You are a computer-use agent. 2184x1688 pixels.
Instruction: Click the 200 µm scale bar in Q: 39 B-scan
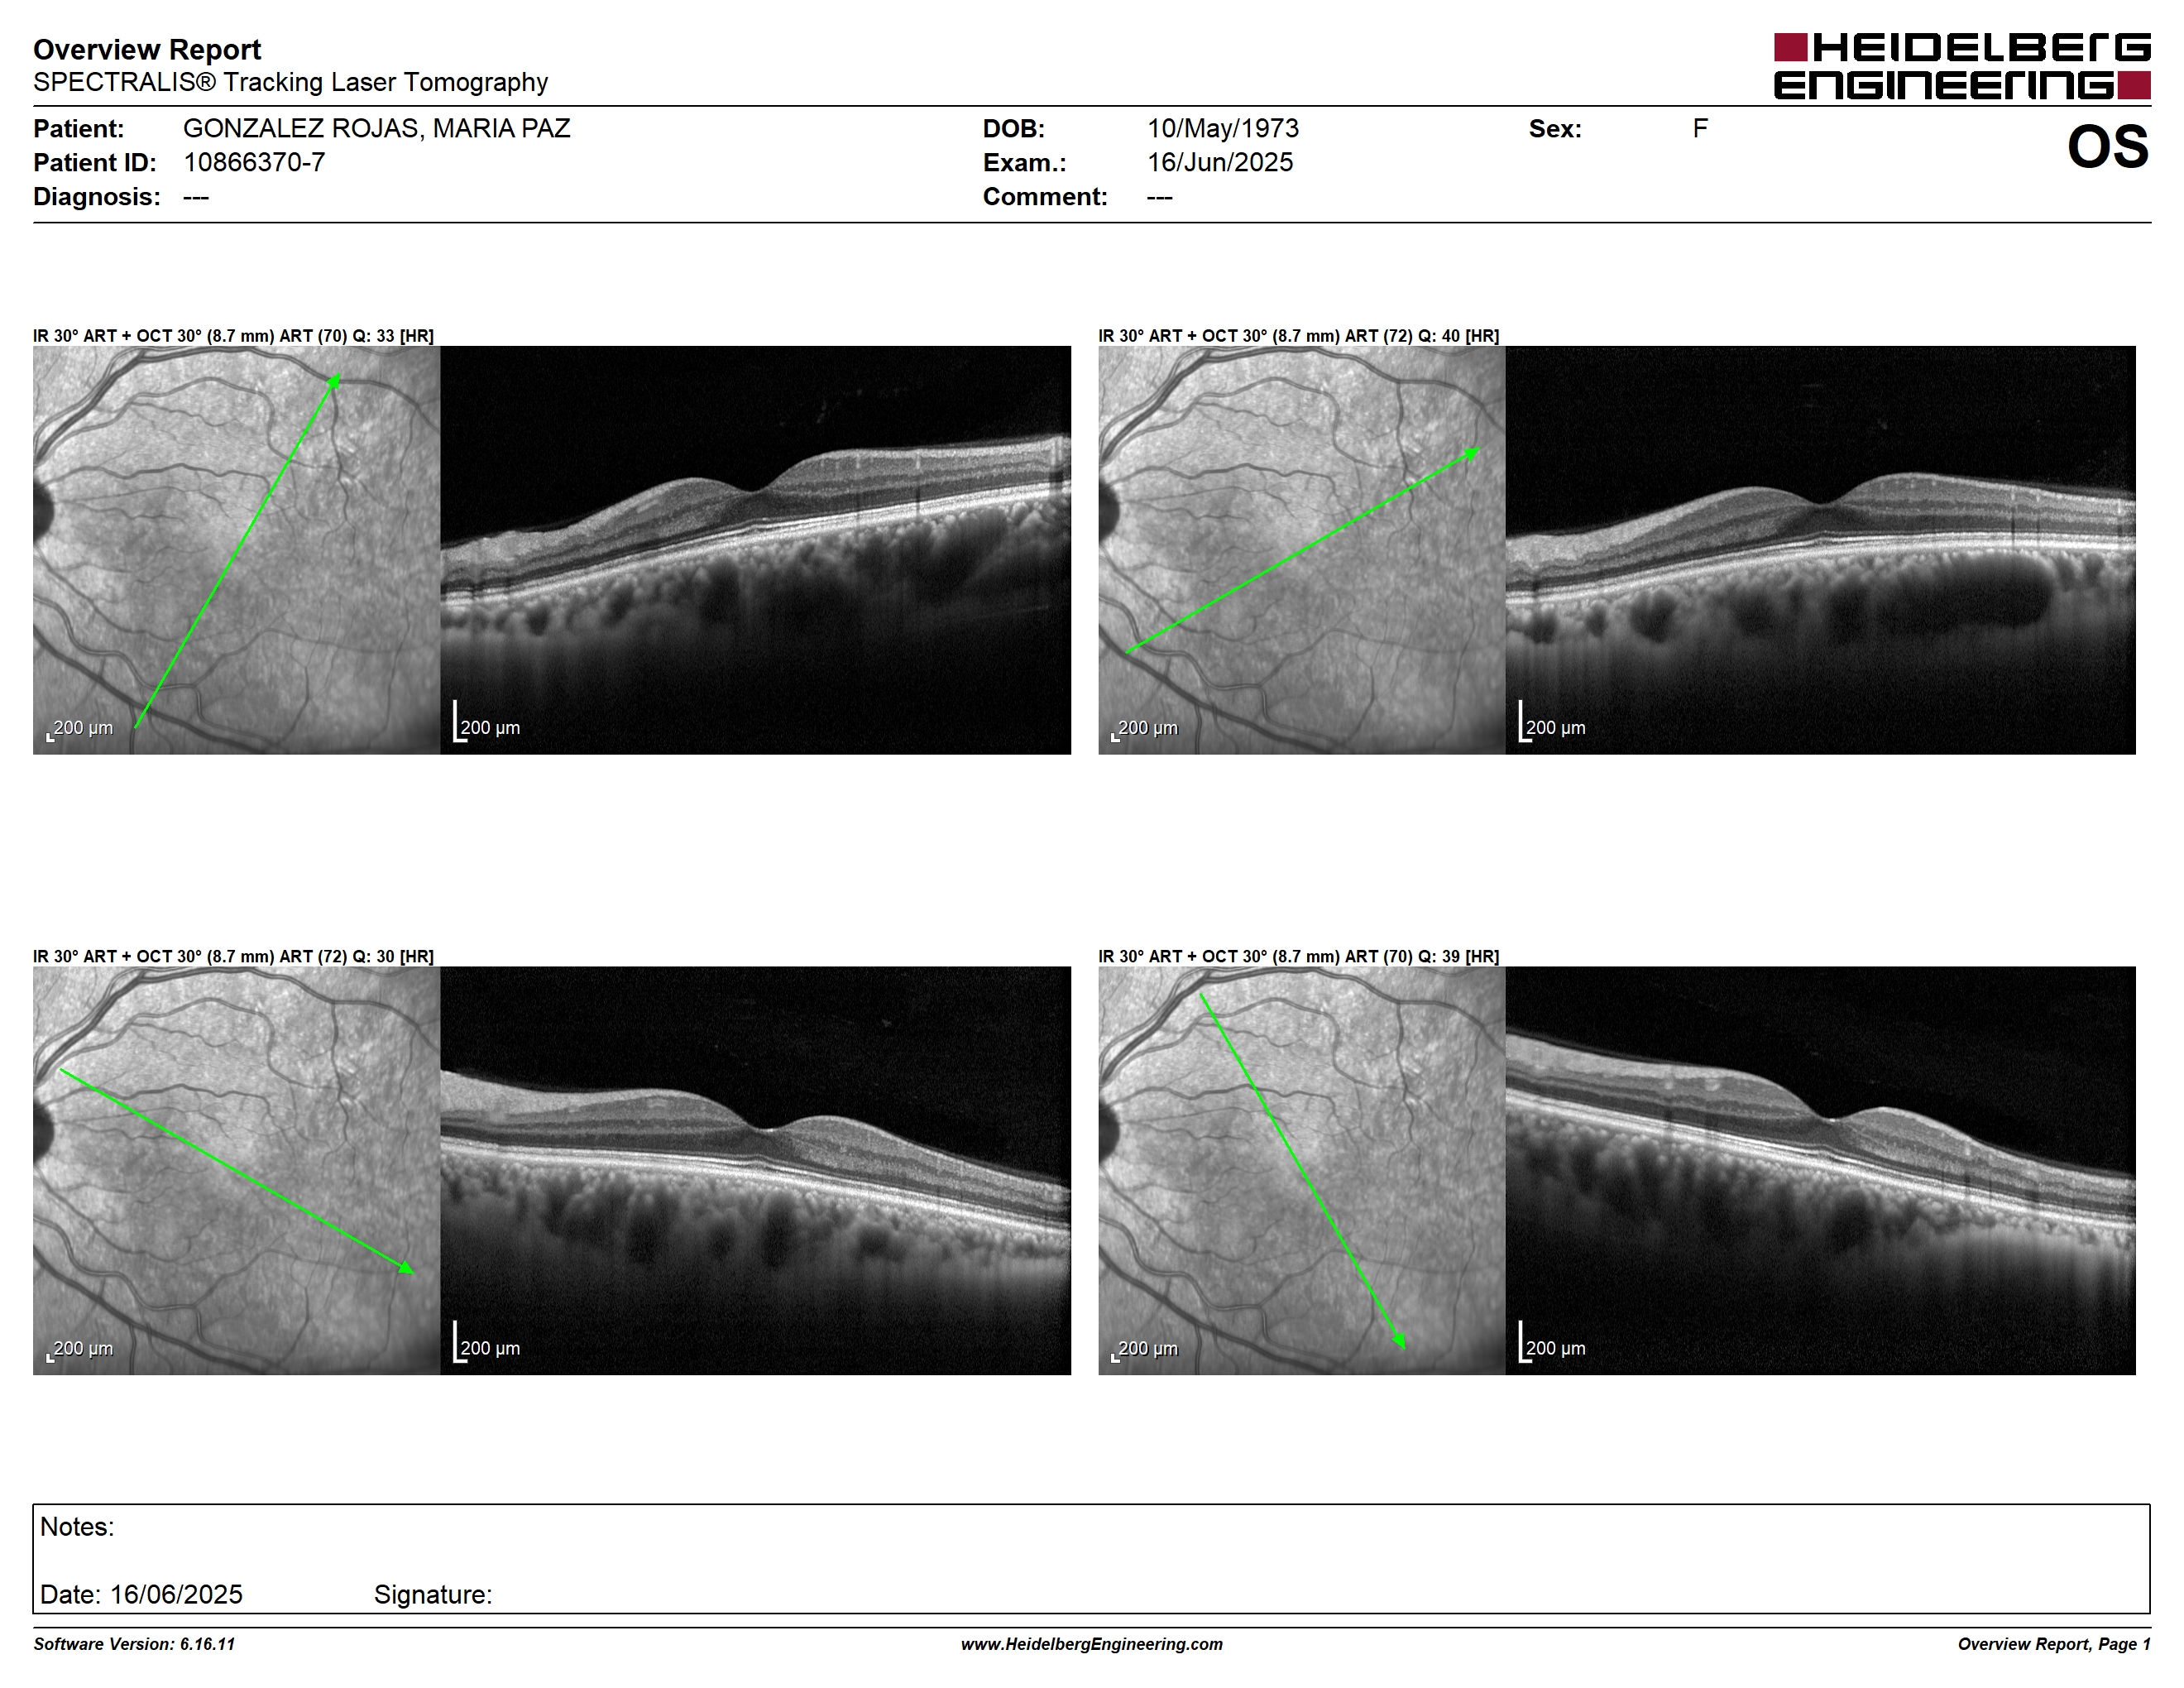point(1552,1342)
